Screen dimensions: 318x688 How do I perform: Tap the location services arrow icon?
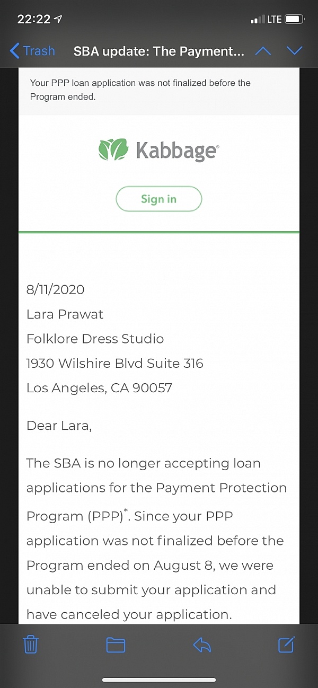[58, 19]
